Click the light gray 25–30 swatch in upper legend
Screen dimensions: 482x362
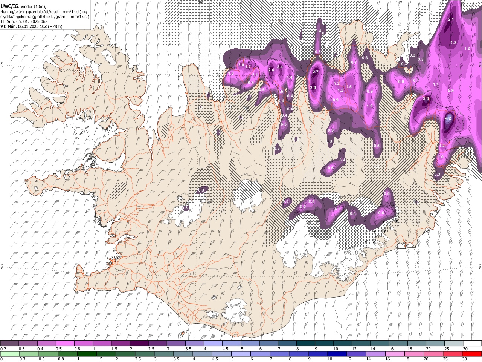453,343
